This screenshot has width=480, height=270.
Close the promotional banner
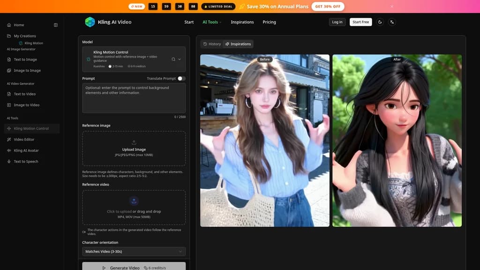point(392,7)
